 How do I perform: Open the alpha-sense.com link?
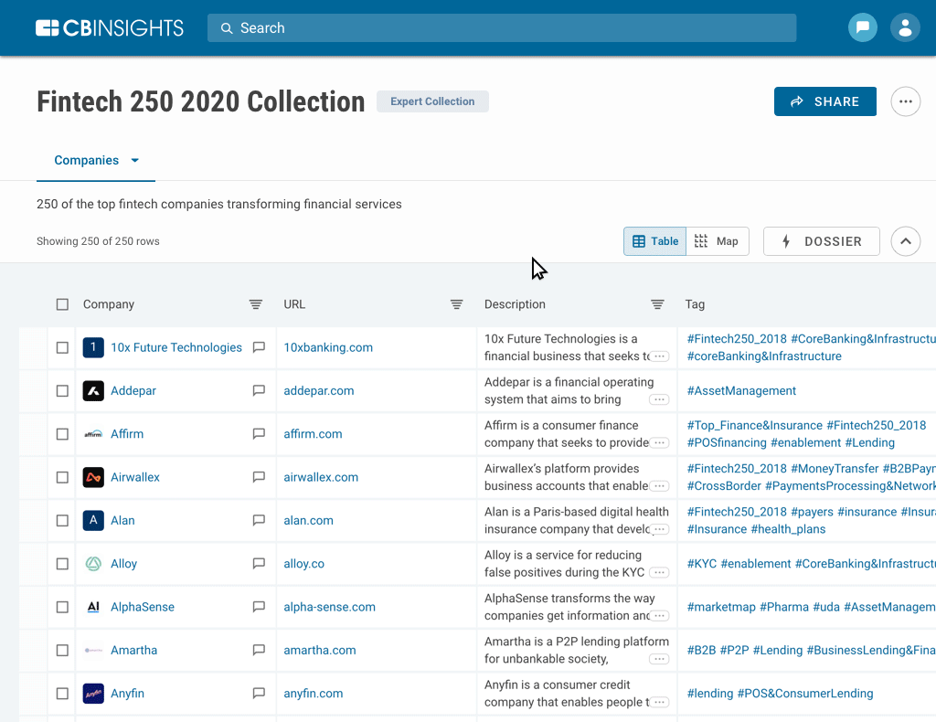pos(329,607)
